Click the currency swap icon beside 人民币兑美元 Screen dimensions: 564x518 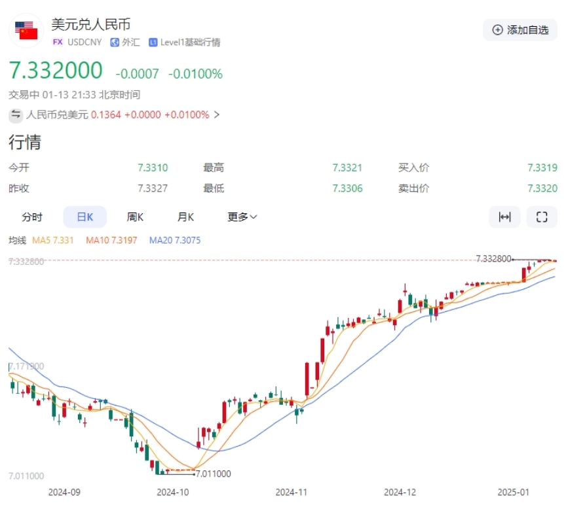click(16, 115)
